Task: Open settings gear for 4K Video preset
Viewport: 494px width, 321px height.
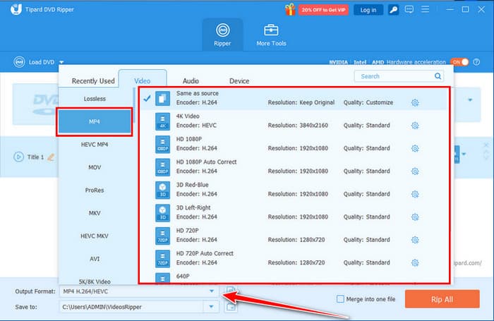Action: tap(415, 126)
